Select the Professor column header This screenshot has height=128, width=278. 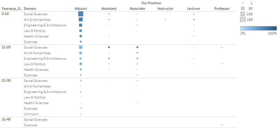coord(222,9)
